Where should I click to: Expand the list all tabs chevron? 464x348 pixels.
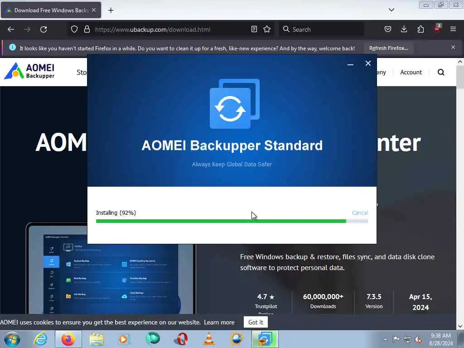391,10
